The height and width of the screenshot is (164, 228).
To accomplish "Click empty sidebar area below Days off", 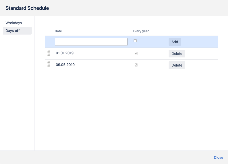I will (17, 91).
